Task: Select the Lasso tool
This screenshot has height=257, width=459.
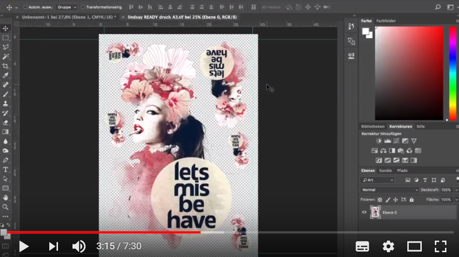Action: pos(6,47)
